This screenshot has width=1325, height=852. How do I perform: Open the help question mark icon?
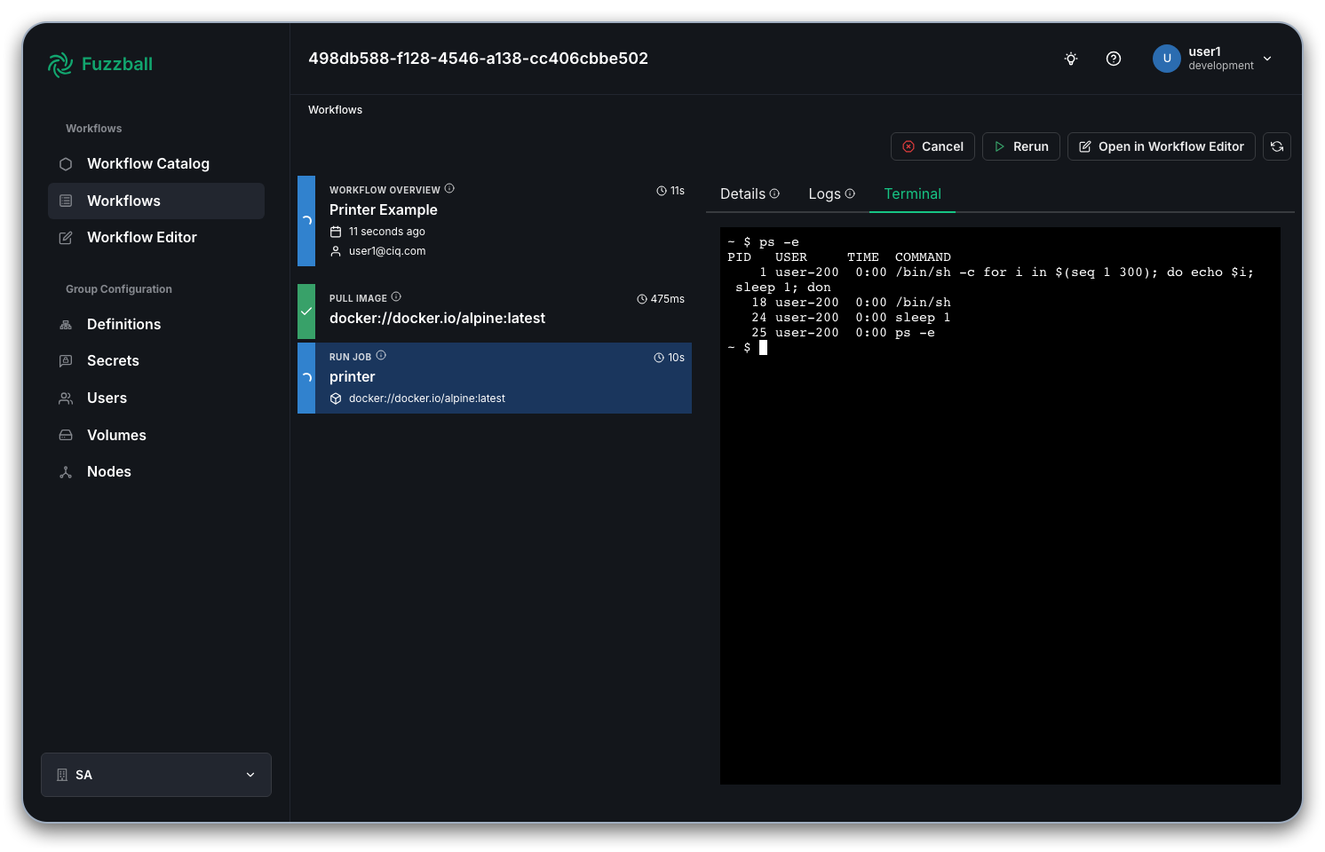pos(1114,59)
